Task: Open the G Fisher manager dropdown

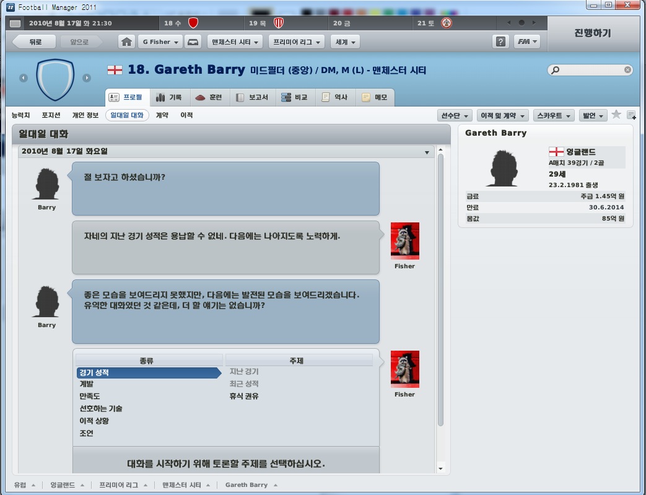Action: 159,42
